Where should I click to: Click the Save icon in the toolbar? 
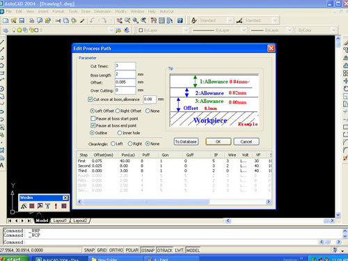point(22,21)
